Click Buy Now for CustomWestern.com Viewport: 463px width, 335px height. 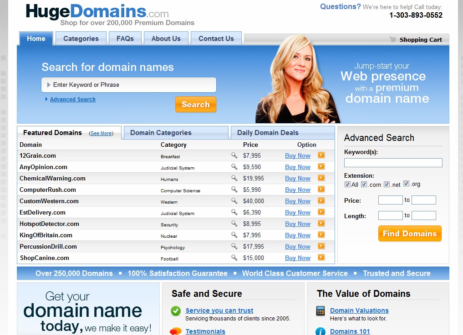tap(298, 201)
